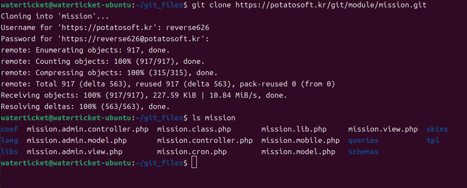Click the queries directory name
The height and width of the screenshot is (188, 467).
(x=363, y=141)
